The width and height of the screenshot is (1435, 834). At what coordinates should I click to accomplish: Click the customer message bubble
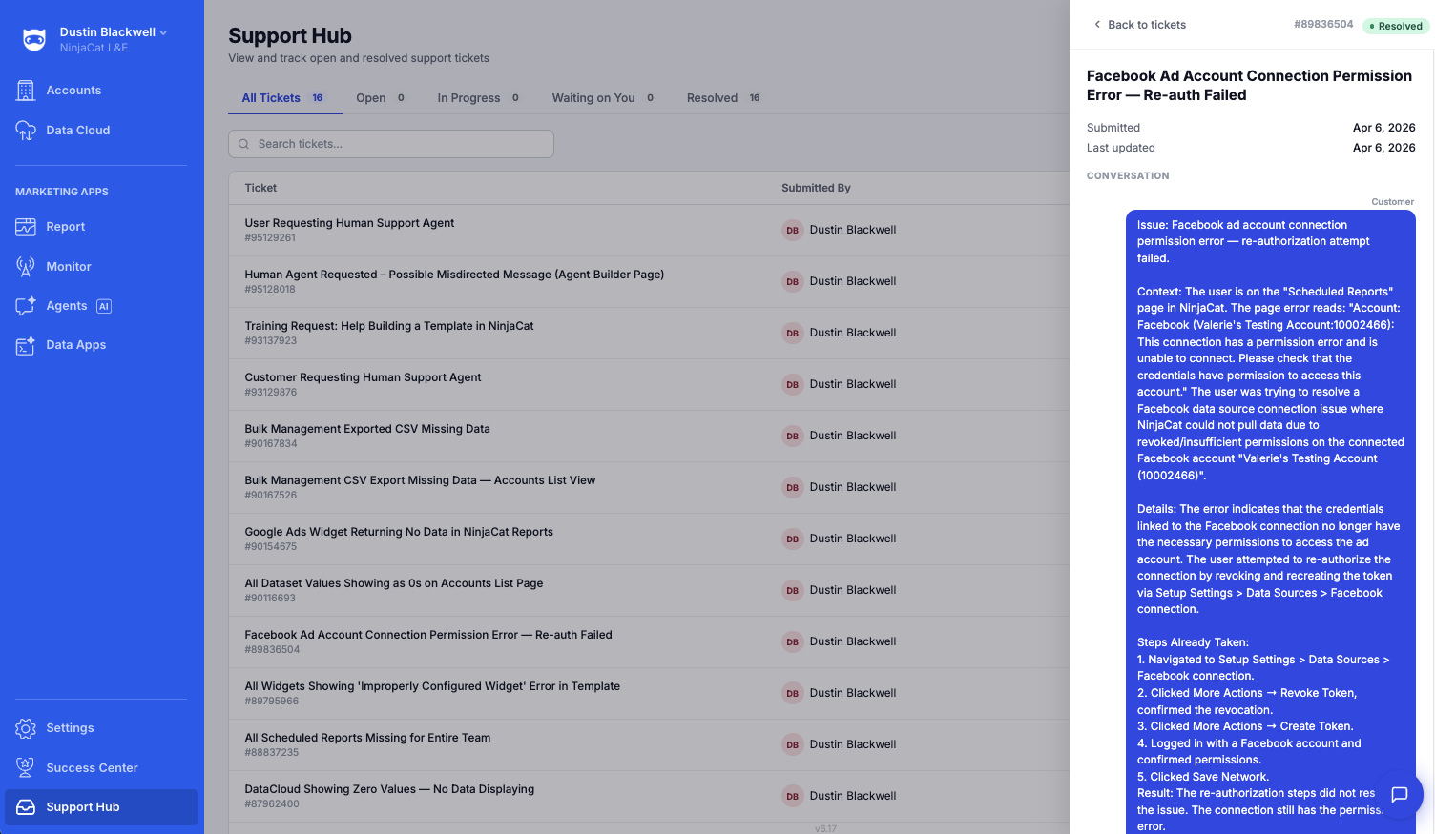pos(1270,522)
